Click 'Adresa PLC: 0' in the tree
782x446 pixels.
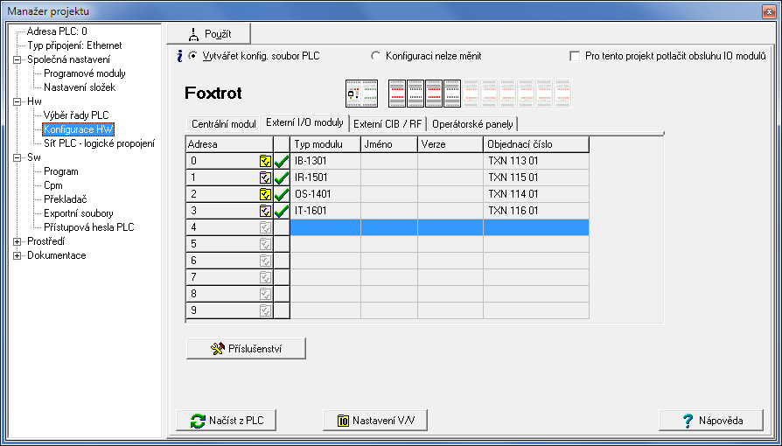coord(57,31)
